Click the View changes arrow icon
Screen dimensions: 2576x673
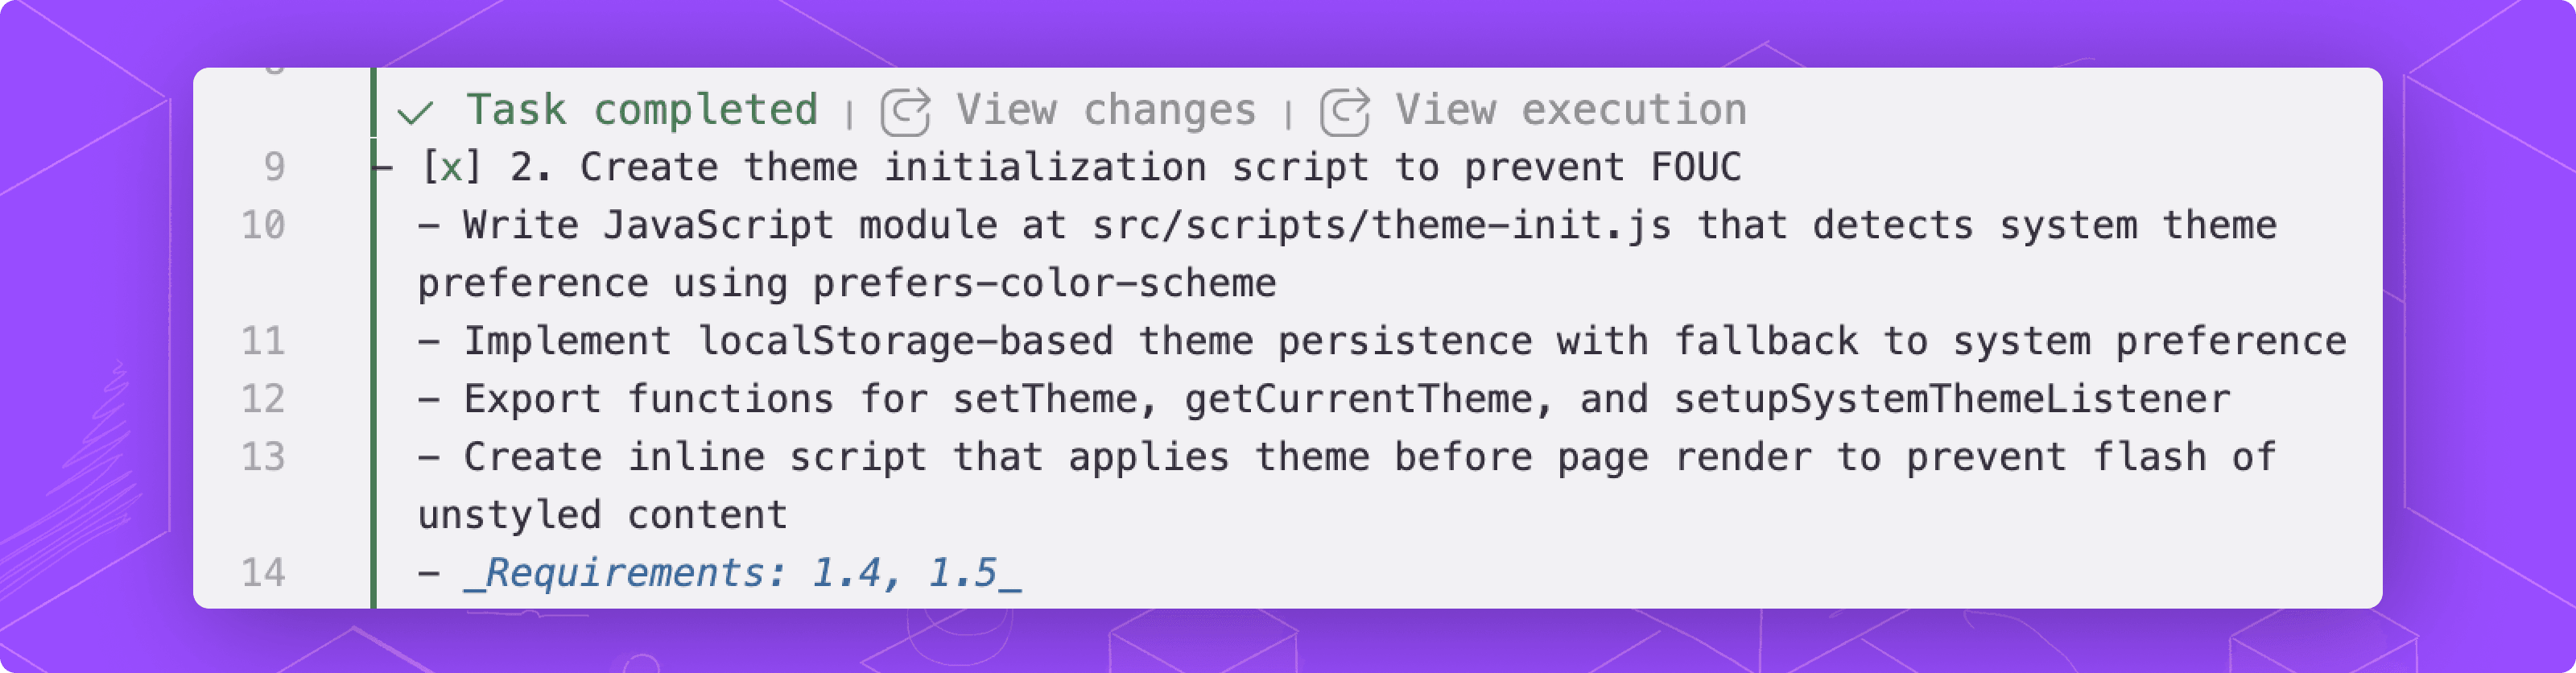[905, 111]
